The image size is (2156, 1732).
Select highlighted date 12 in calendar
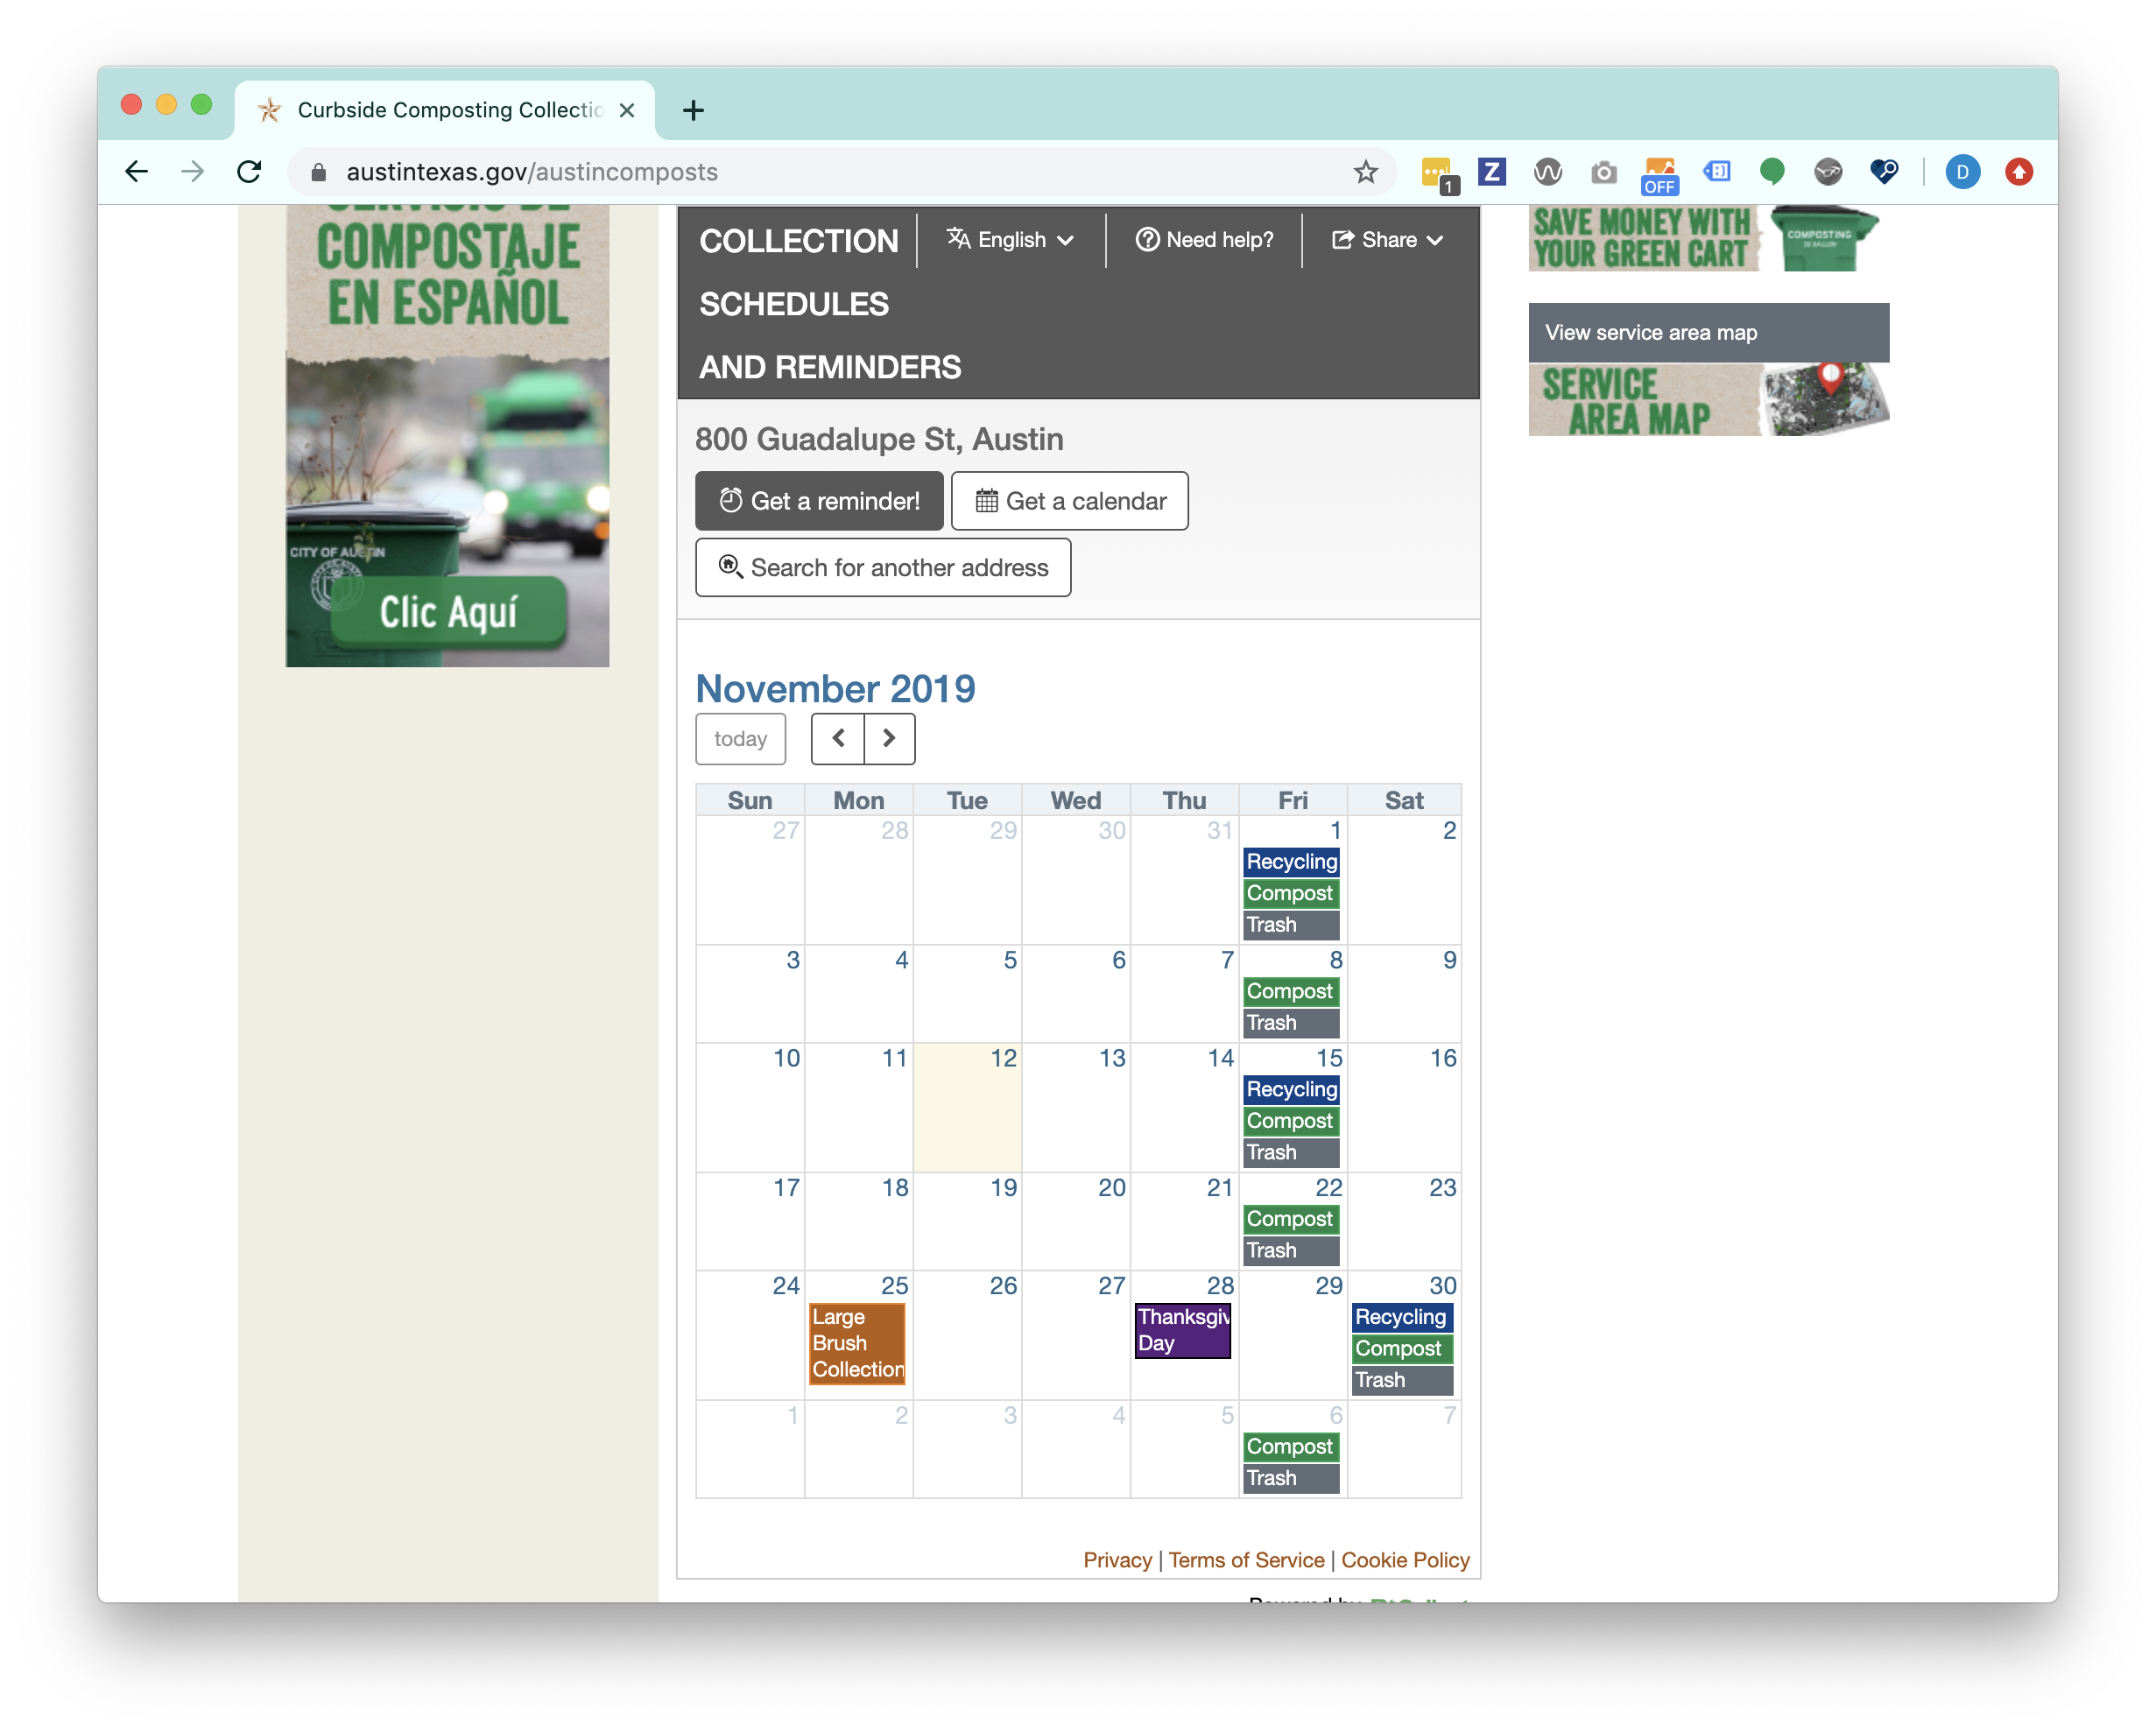pos(967,1107)
